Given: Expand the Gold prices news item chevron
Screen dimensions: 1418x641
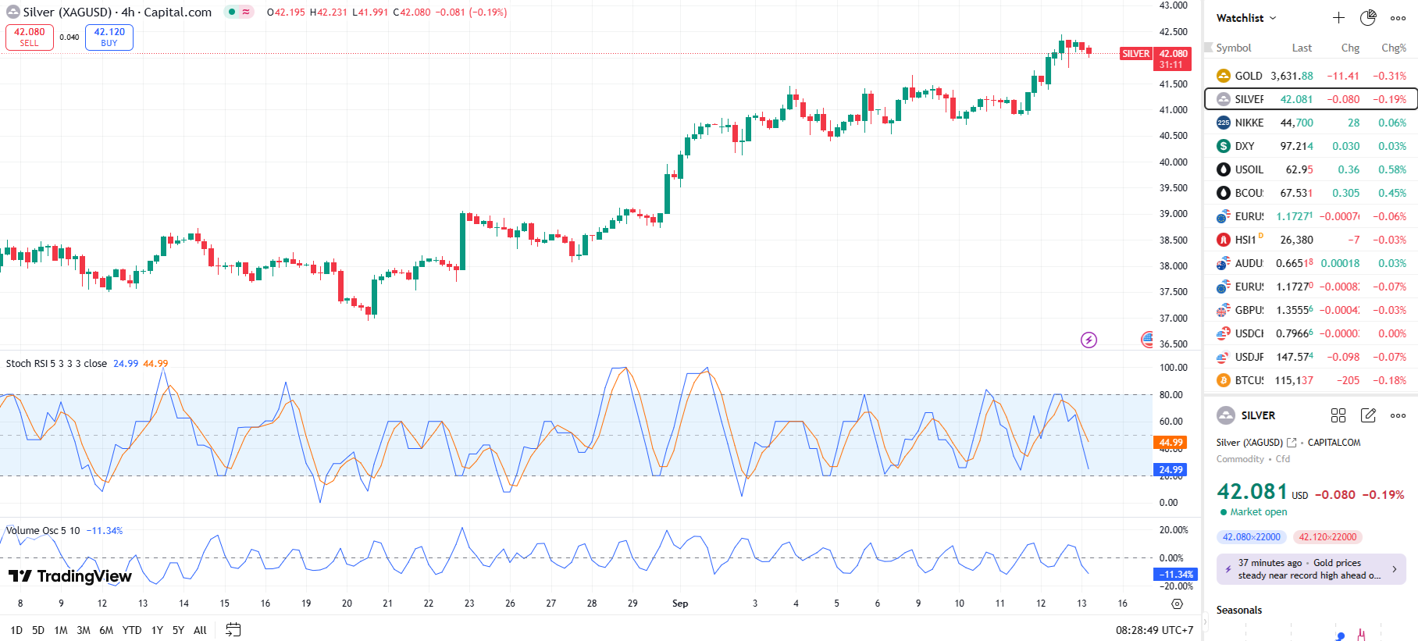Looking at the screenshot, I should tap(1394, 569).
